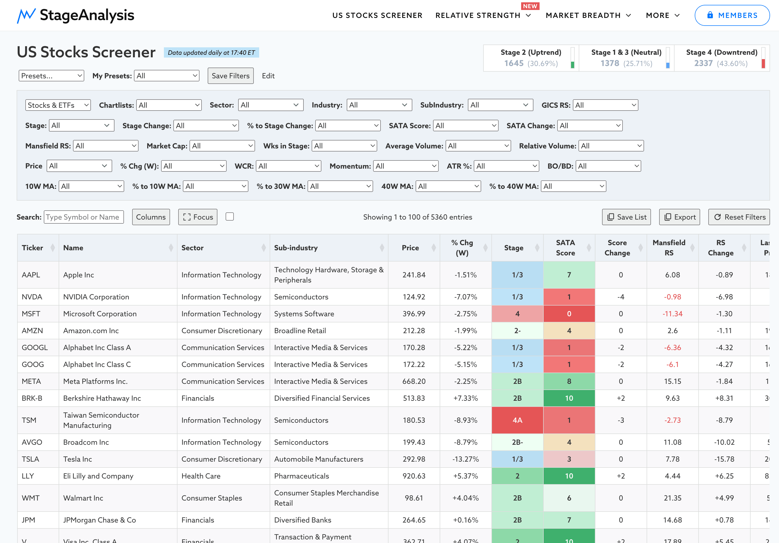Image resolution: width=779 pixels, height=543 pixels.
Task: Click the refresh icon on Reset Filters
Action: (x=717, y=217)
